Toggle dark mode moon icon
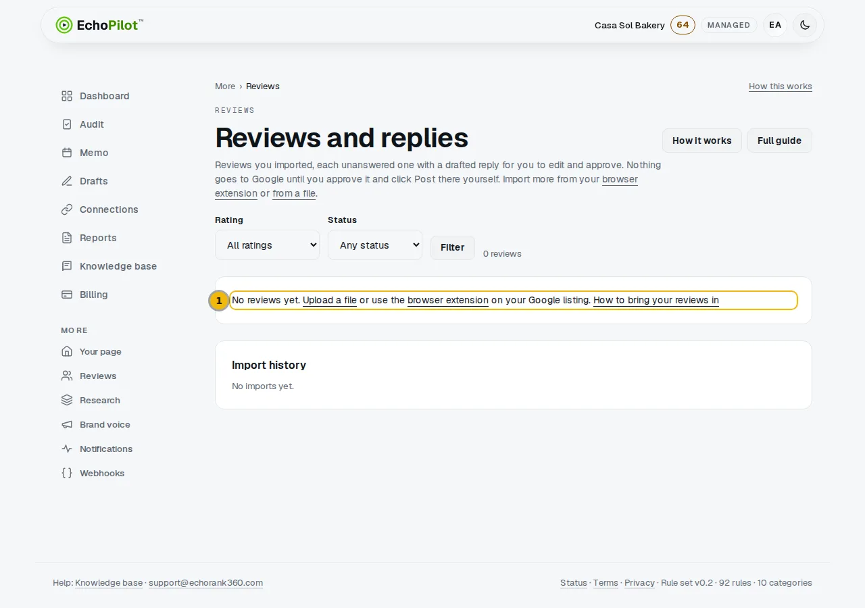This screenshot has height=608, width=865. coord(805,25)
